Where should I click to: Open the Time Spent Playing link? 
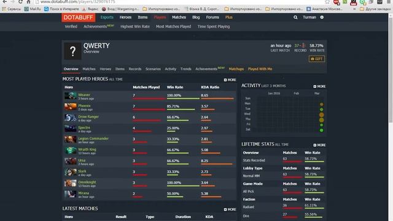coord(214,26)
